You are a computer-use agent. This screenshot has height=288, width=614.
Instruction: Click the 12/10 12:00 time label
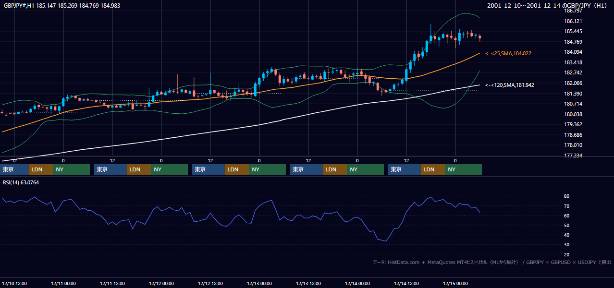[14, 283]
